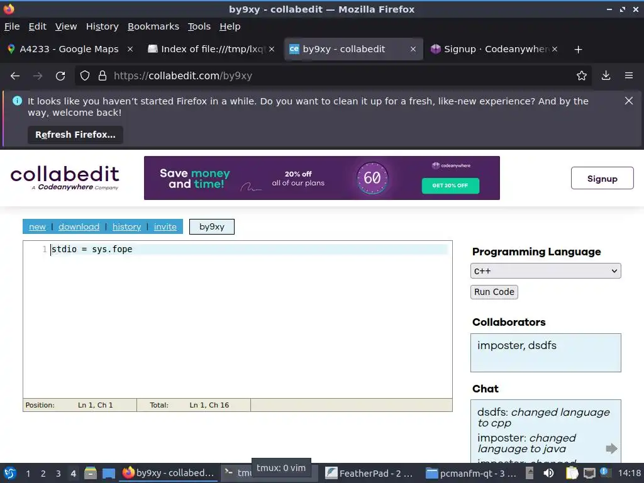Click the download link
This screenshot has height=483, width=644.
click(79, 226)
